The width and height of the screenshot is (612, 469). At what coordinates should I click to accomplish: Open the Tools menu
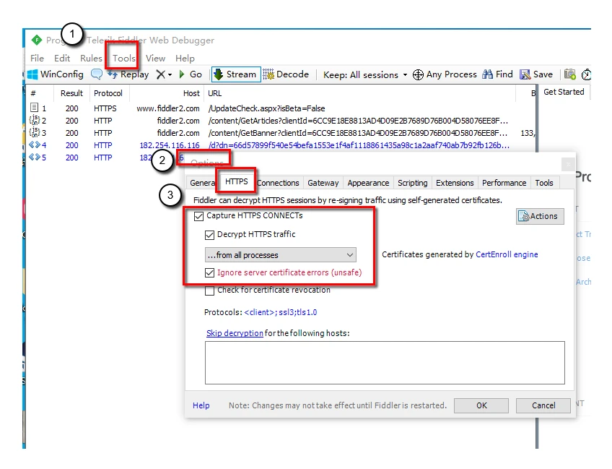point(123,59)
